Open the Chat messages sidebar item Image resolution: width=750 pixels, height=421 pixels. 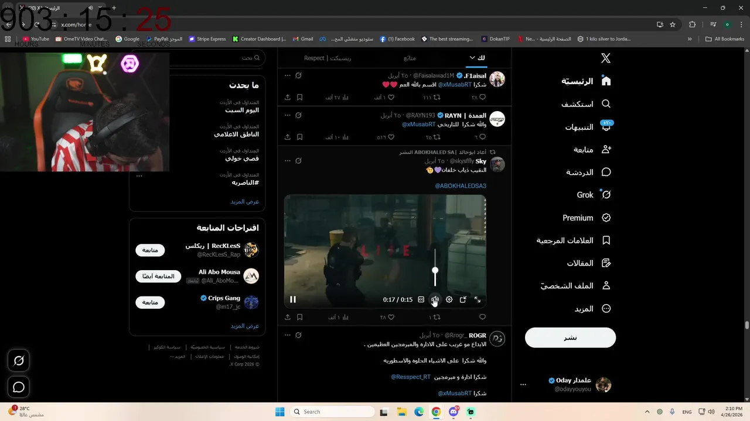(589, 172)
